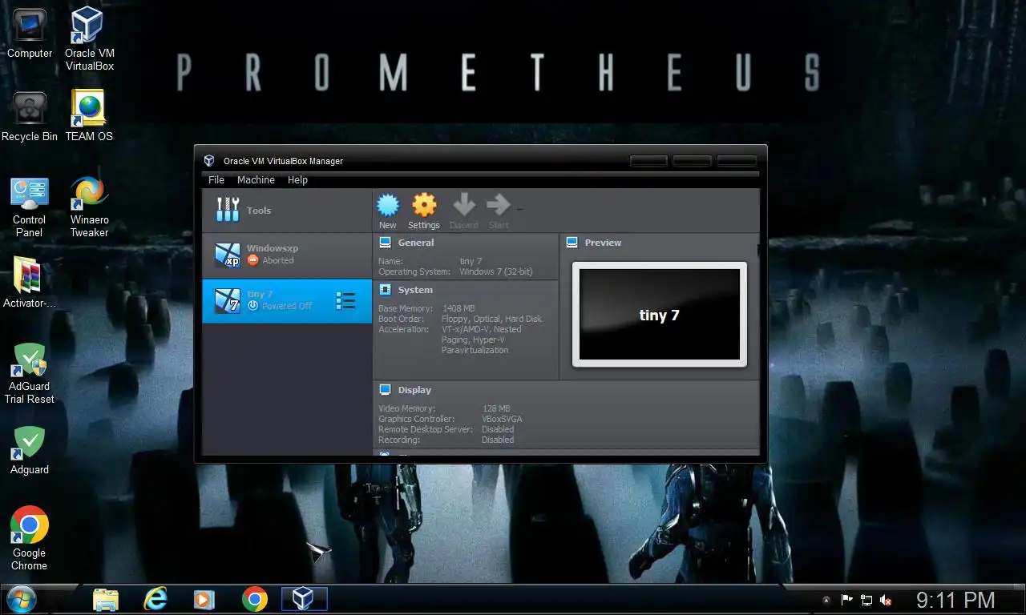Open Windows Media Player taskbar icon
The width and height of the screenshot is (1026, 615).
tap(205, 599)
